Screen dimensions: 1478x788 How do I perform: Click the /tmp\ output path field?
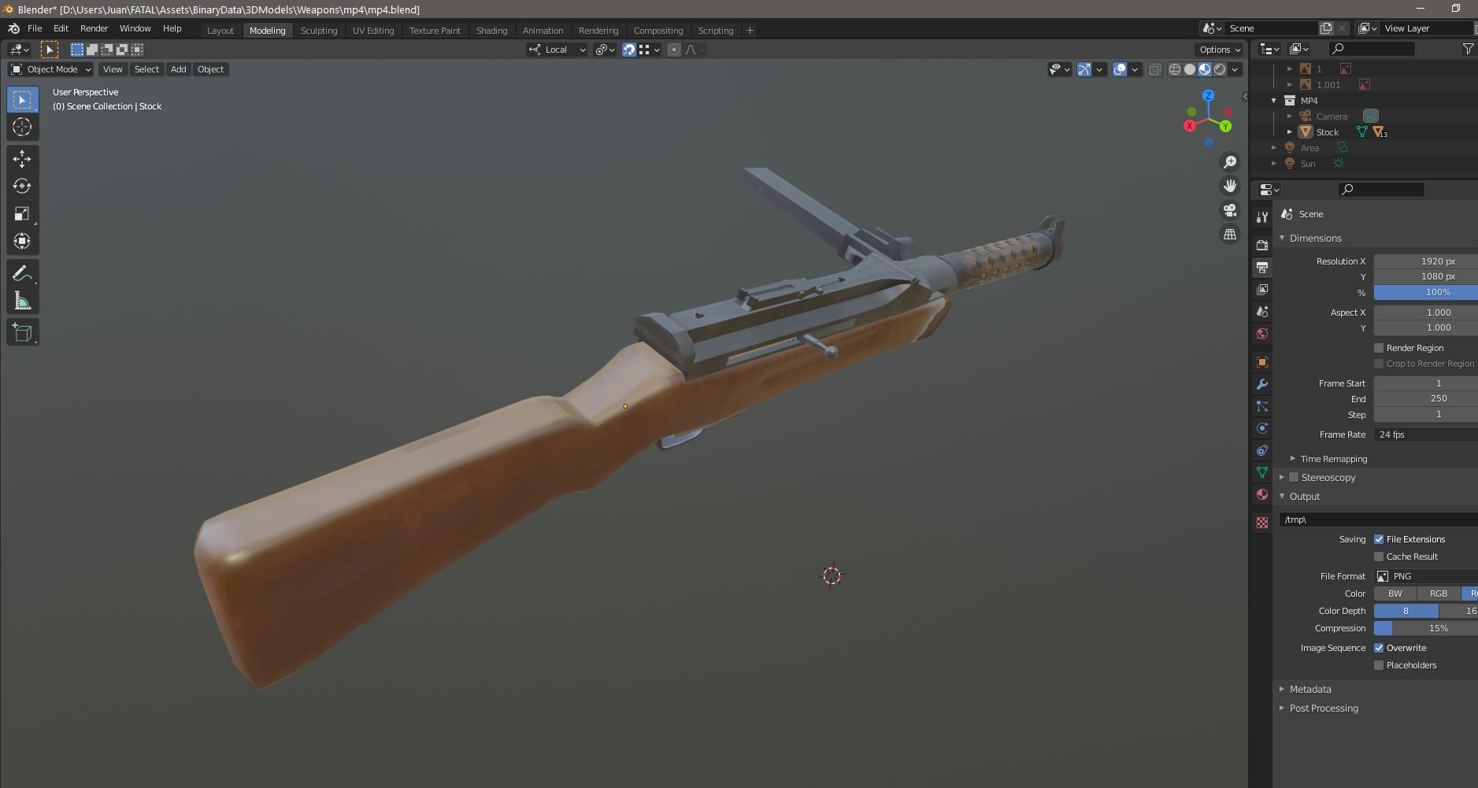1378,520
